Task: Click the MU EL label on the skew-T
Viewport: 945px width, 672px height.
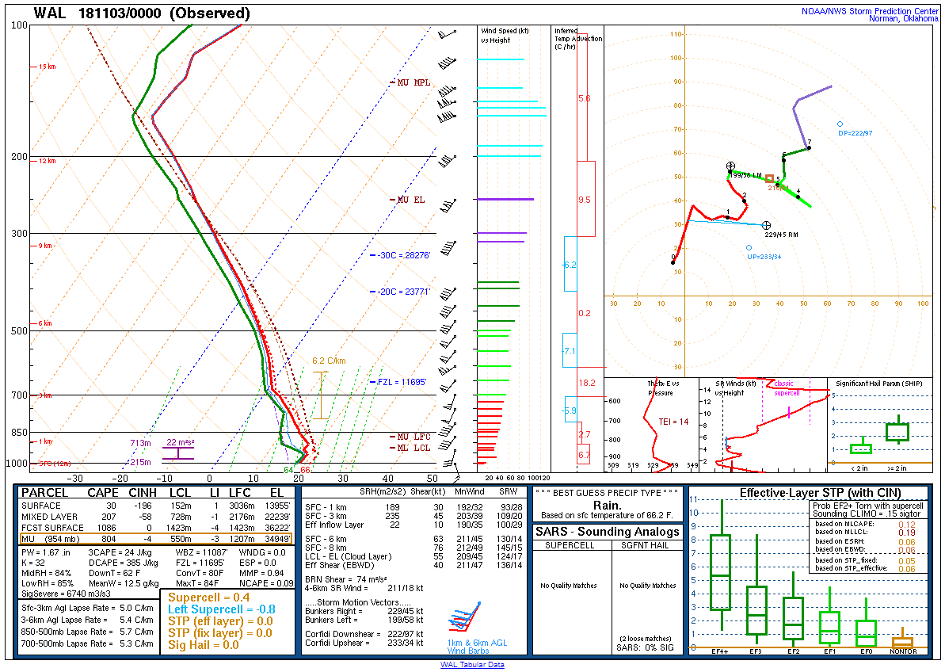Action: pyautogui.click(x=410, y=200)
